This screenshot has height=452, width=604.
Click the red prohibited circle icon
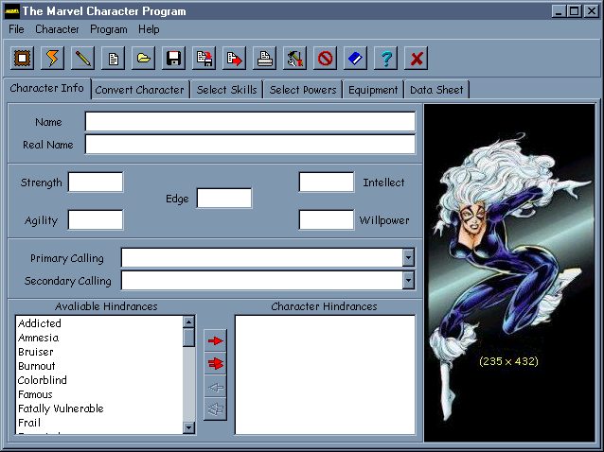[x=326, y=59]
